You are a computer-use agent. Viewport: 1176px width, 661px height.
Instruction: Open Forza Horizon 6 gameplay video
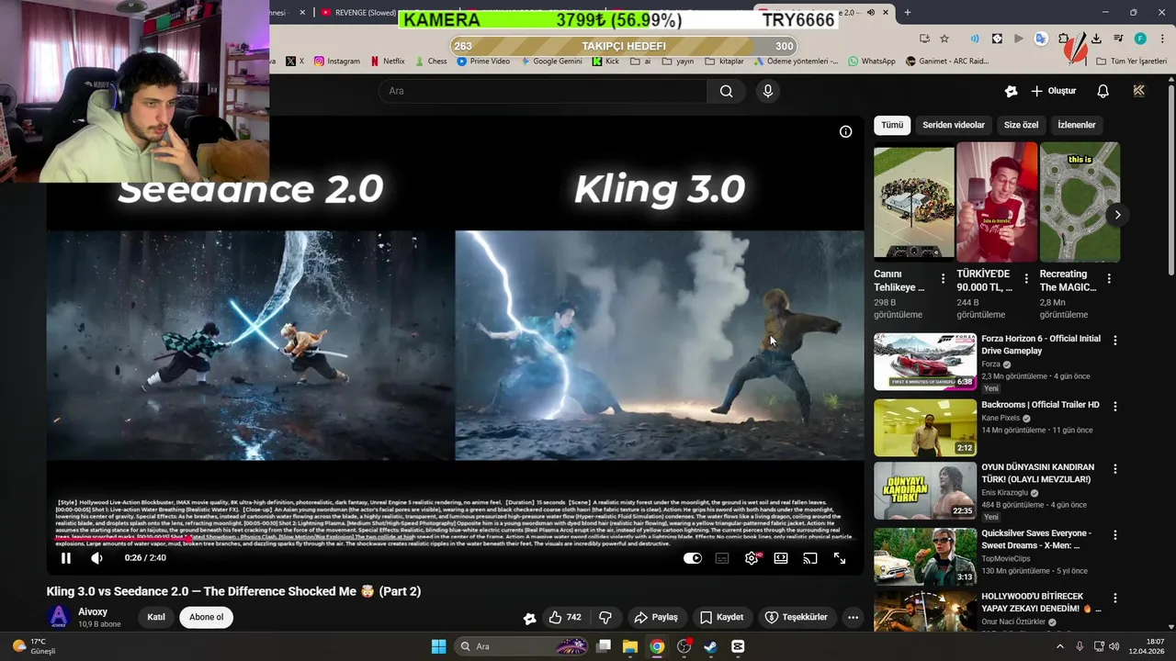point(925,362)
